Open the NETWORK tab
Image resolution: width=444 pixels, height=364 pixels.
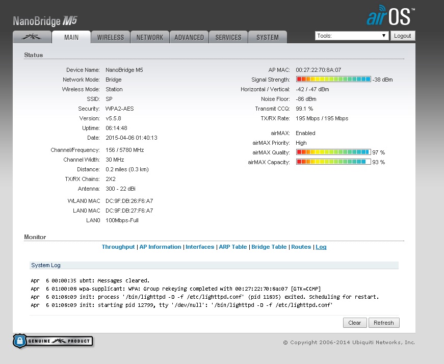pyautogui.click(x=150, y=37)
